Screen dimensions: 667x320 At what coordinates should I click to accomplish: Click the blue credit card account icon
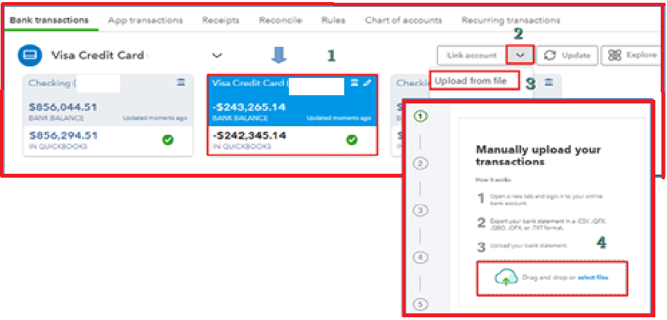point(30,56)
